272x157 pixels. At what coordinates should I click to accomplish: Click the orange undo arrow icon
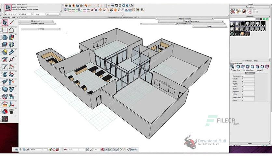86,6
